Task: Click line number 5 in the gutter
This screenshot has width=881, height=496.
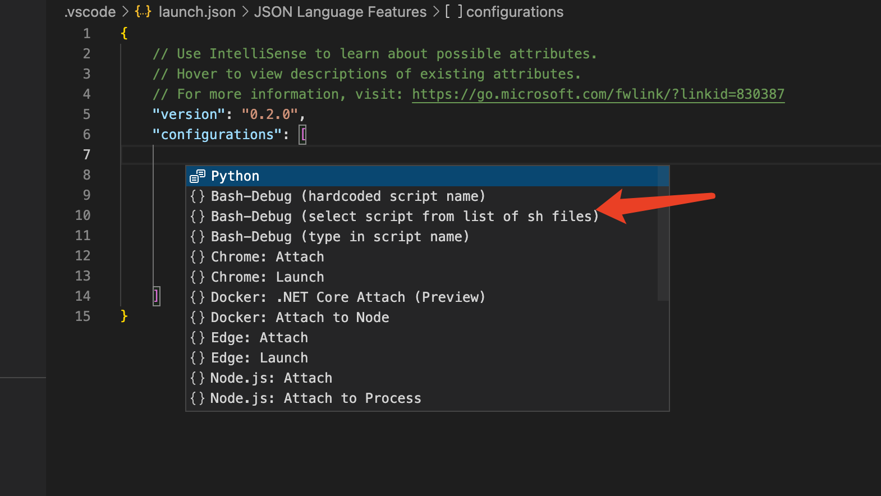Action: pos(86,114)
